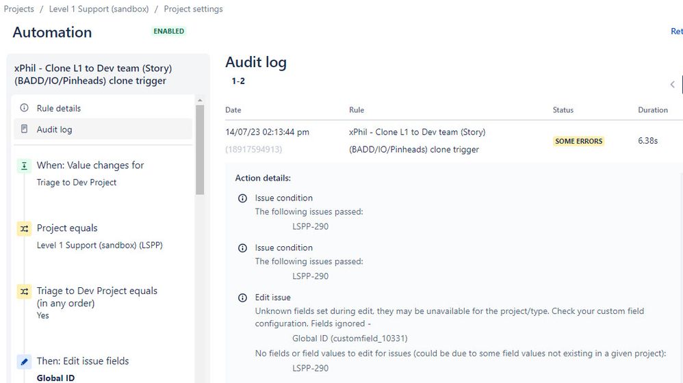Click the scrollbar up arrow in sidebar

(200, 101)
